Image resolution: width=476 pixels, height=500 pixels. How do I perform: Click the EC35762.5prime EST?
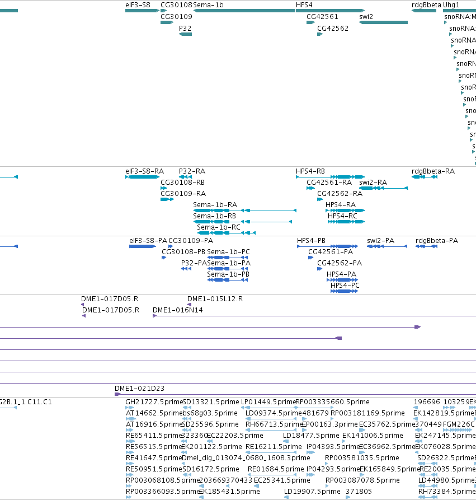[362, 430]
